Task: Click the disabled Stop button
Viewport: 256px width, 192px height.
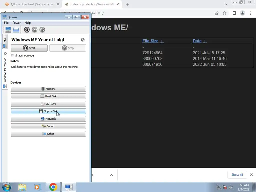Action: [67, 48]
